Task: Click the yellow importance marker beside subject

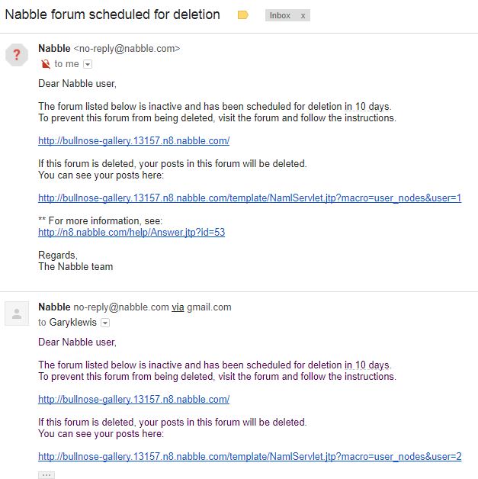Action: click(x=243, y=15)
